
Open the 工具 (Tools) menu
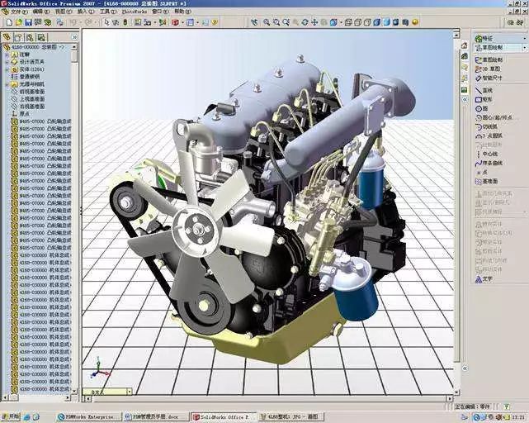pyautogui.click(x=107, y=12)
